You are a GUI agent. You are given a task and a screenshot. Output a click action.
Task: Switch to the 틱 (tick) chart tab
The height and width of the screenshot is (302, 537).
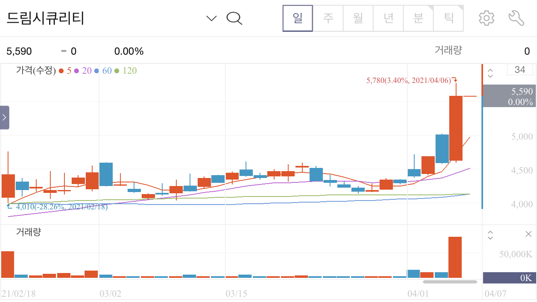coord(448,18)
